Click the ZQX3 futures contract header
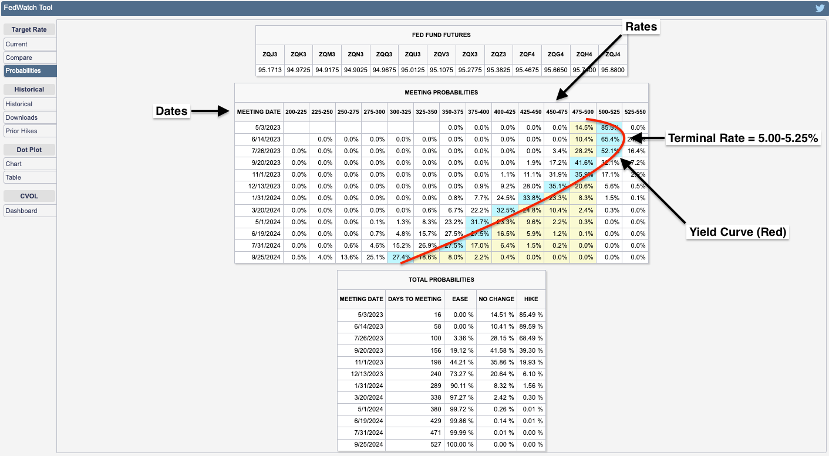The image size is (829, 456). (470, 54)
